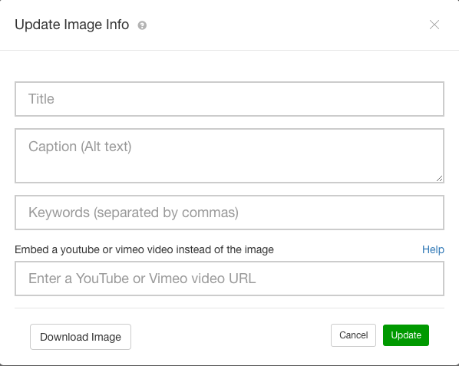The width and height of the screenshot is (459, 366).
Task: Set focus on comma-separated keywords box
Action: tap(229, 213)
